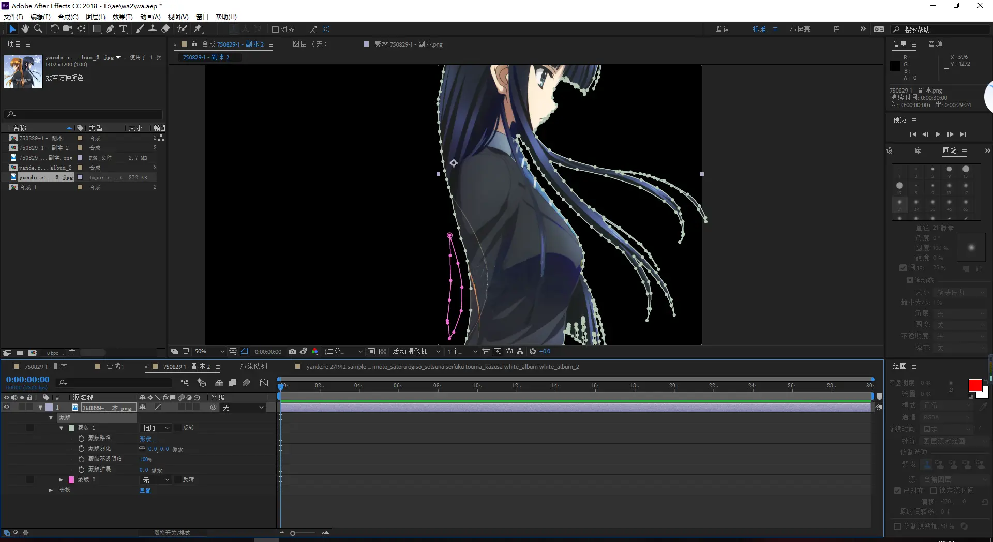Click the reset exposure icon
This screenshot has width=993, height=542.
coord(533,352)
